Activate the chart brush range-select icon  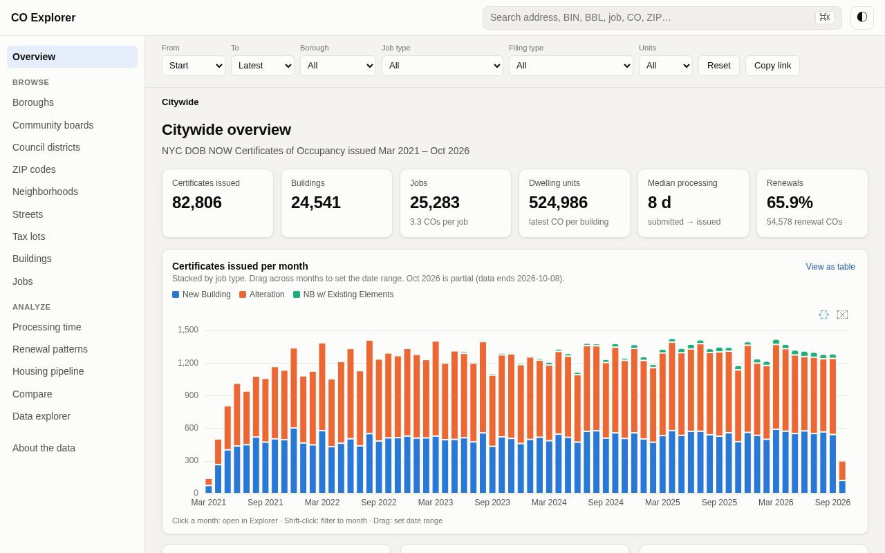coord(823,315)
